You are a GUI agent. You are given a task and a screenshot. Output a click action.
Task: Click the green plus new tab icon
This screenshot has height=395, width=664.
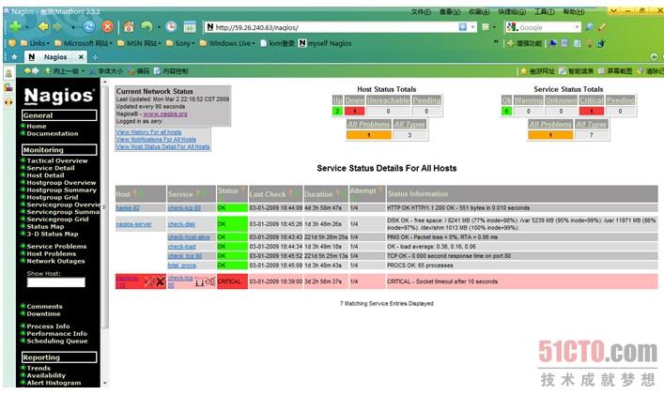coord(15,26)
